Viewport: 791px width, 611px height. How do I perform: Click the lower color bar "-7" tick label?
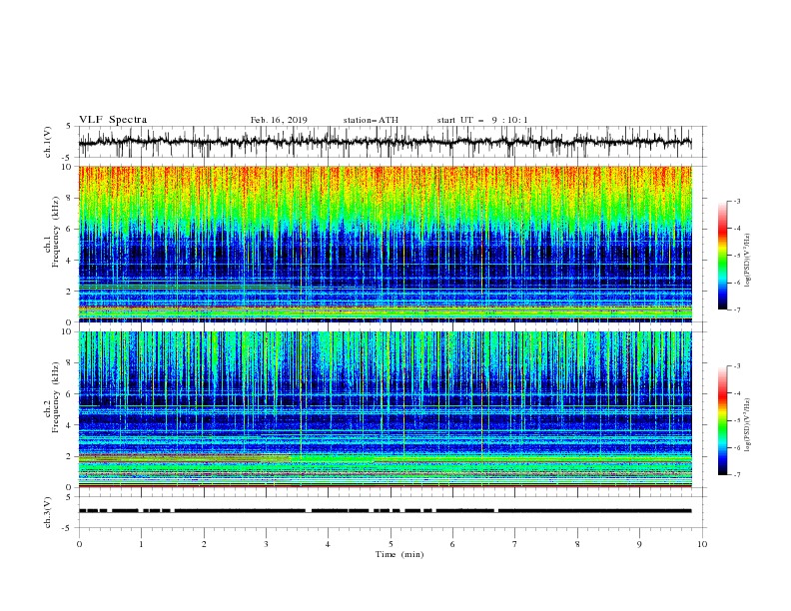[x=736, y=474]
